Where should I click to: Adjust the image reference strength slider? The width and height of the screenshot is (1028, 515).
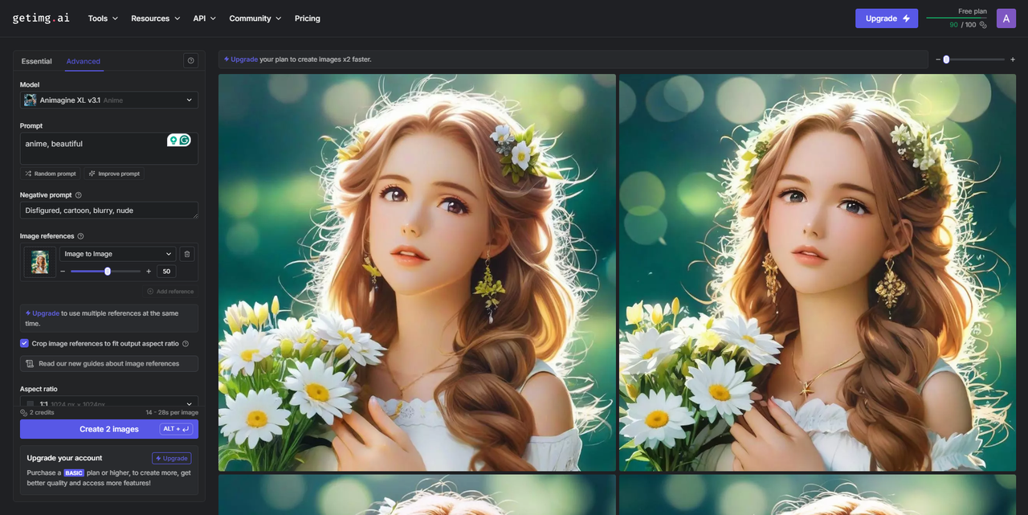(105, 272)
